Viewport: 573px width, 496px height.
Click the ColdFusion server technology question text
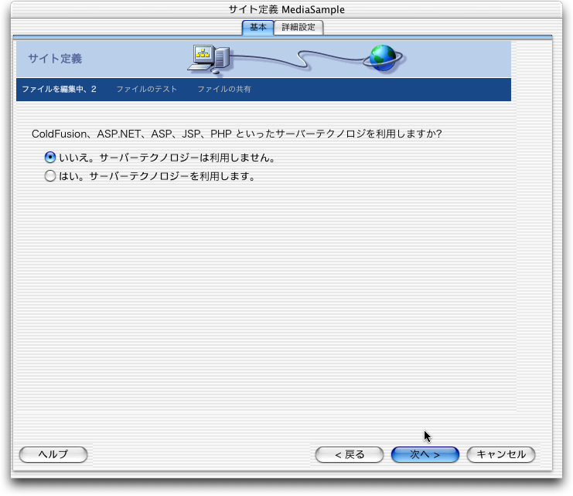[237, 134]
